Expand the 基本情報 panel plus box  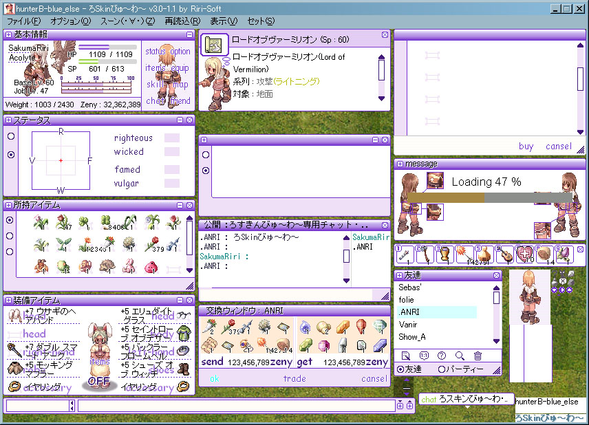[x=8, y=34]
